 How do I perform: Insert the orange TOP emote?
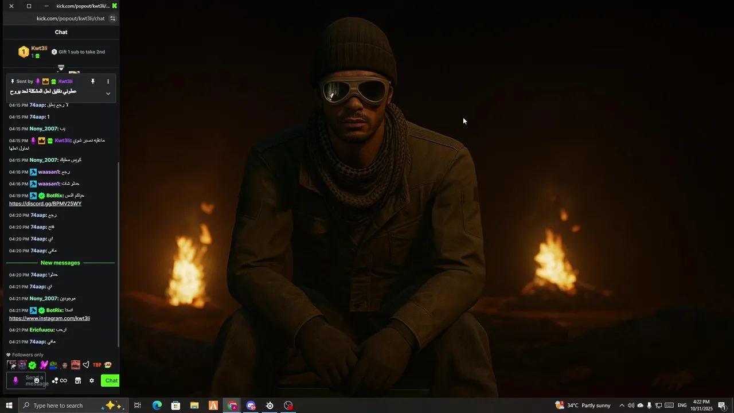point(97,365)
